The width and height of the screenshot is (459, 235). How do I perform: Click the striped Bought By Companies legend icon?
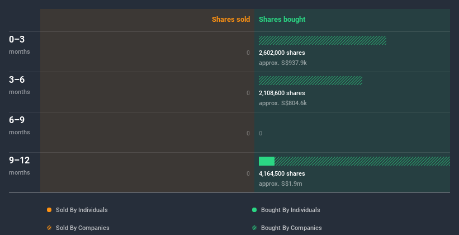coord(254,228)
